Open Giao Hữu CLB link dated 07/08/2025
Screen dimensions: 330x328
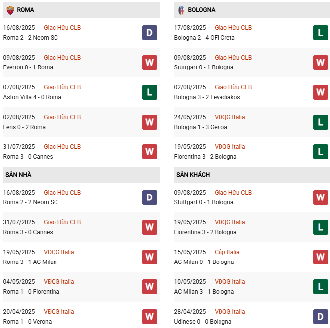pos(62,87)
